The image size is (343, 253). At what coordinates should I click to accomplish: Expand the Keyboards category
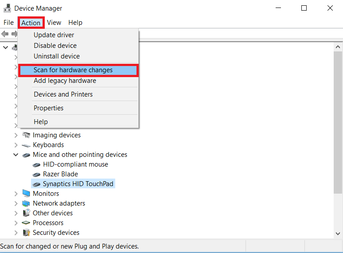[16, 145]
